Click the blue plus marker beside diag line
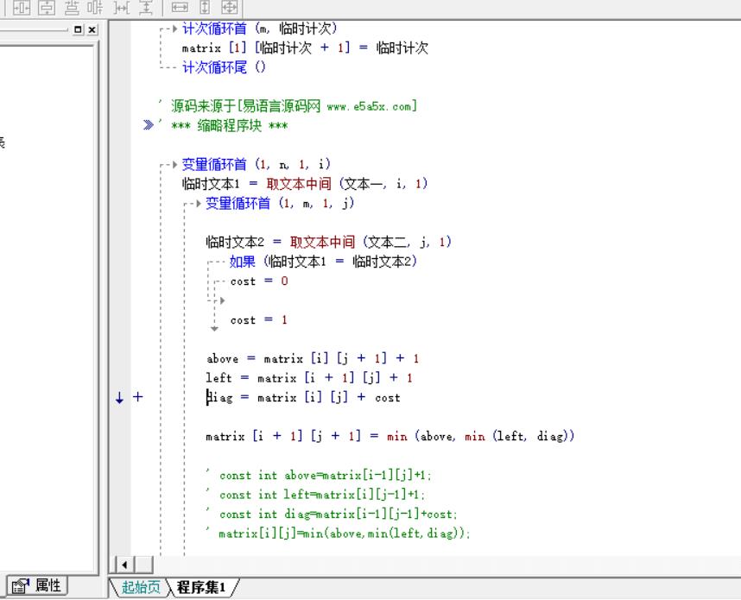The width and height of the screenshot is (741, 600). tap(137, 397)
